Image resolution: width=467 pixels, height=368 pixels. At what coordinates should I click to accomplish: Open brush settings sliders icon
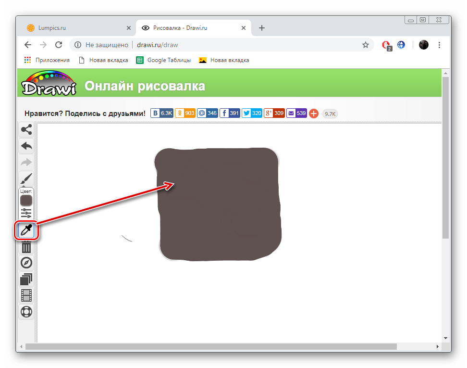[x=26, y=213]
